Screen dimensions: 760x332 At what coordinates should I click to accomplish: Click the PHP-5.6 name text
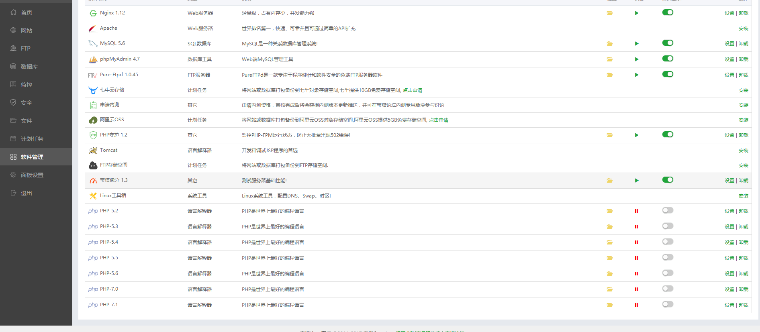pos(109,273)
